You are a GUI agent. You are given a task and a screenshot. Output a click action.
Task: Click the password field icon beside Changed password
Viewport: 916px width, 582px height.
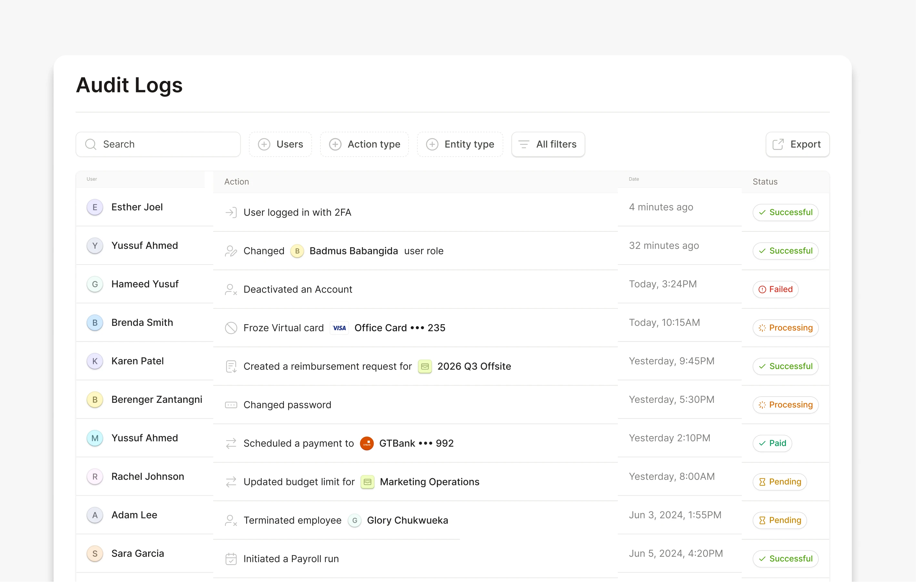tap(231, 405)
